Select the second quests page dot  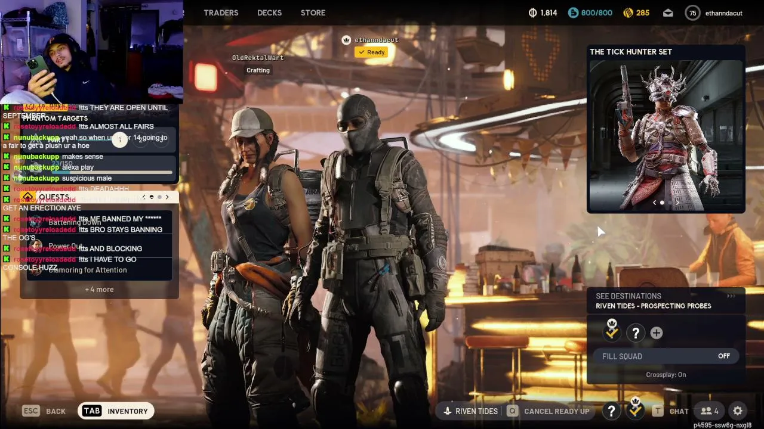tap(159, 197)
